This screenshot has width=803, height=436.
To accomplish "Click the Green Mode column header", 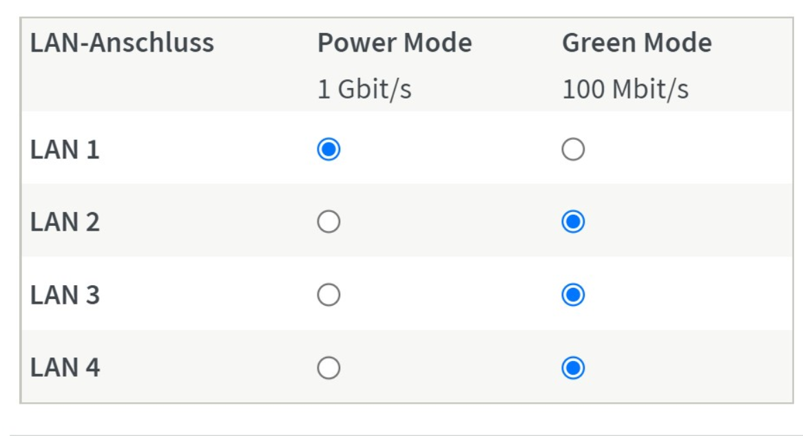I will 637,43.
